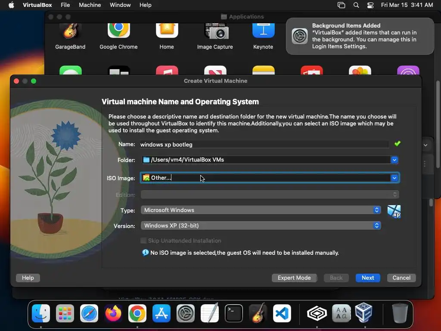
Task: Open the Help menu in the menu bar
Action: coord(146,5)
